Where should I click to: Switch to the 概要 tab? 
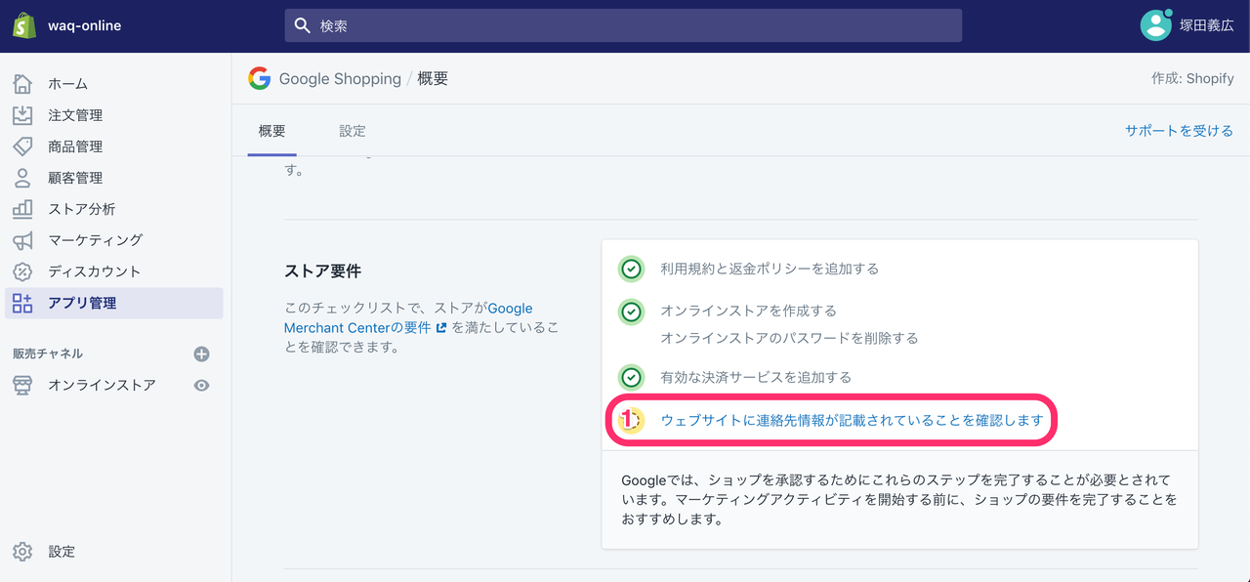click(272, 131)
